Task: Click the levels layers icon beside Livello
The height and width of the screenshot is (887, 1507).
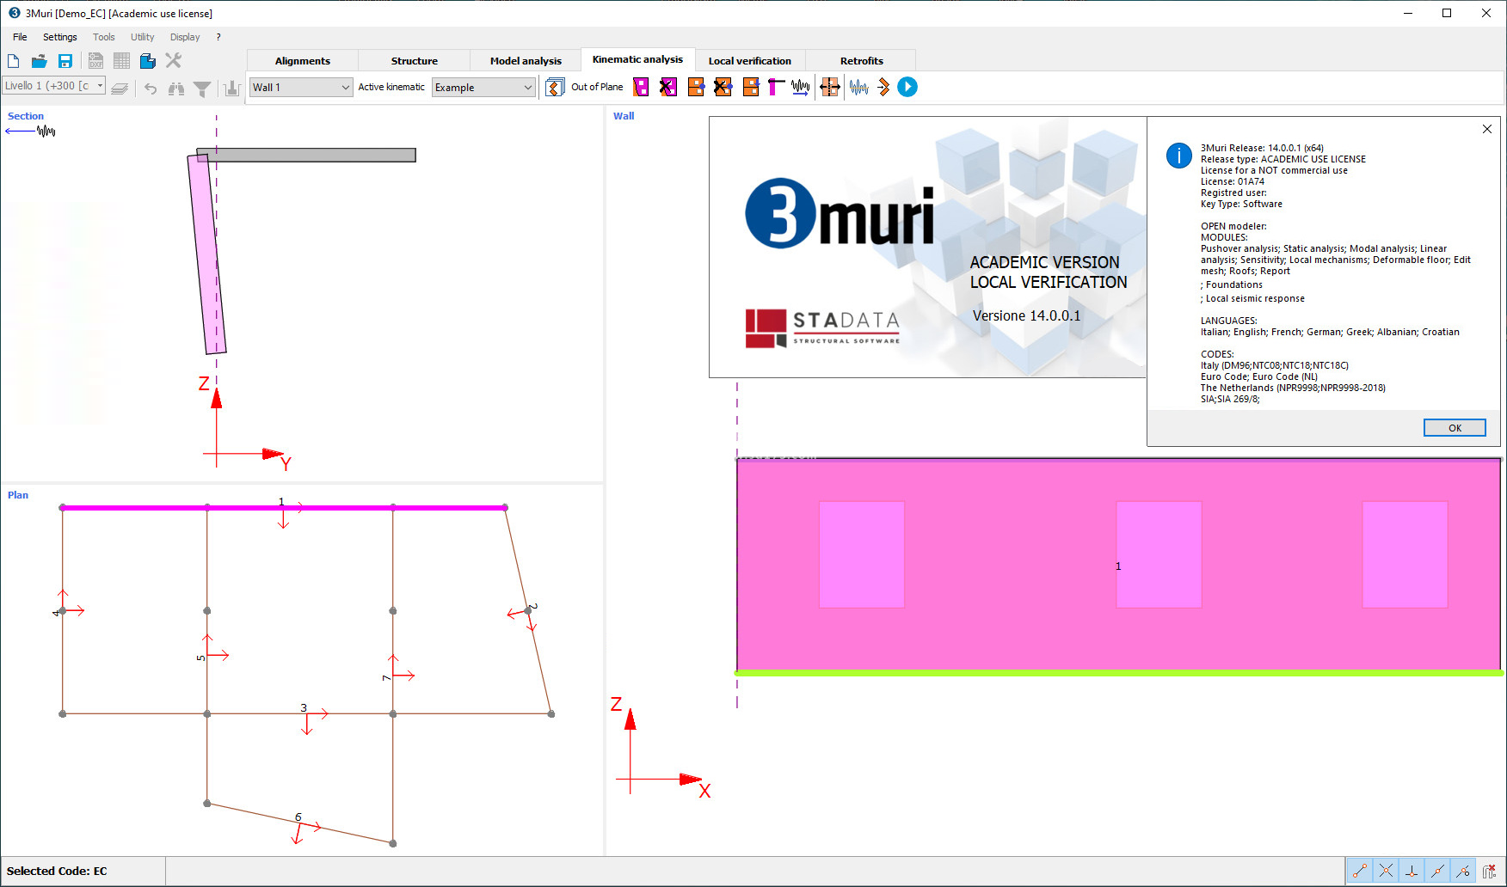Action: click(x=120, y=88)
